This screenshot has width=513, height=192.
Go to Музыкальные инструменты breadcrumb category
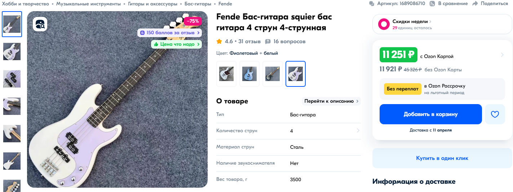(89, 4)
